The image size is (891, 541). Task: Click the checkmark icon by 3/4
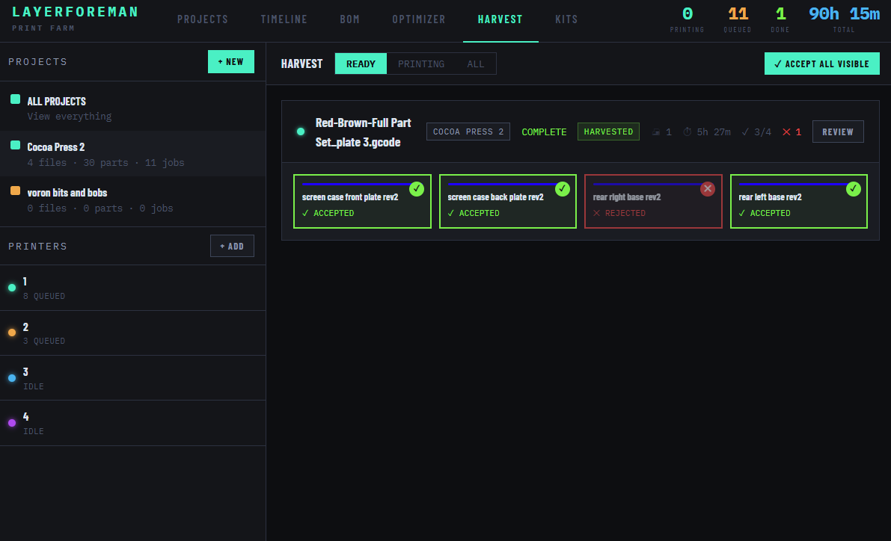pyautogui.click(x=745, y=132)
